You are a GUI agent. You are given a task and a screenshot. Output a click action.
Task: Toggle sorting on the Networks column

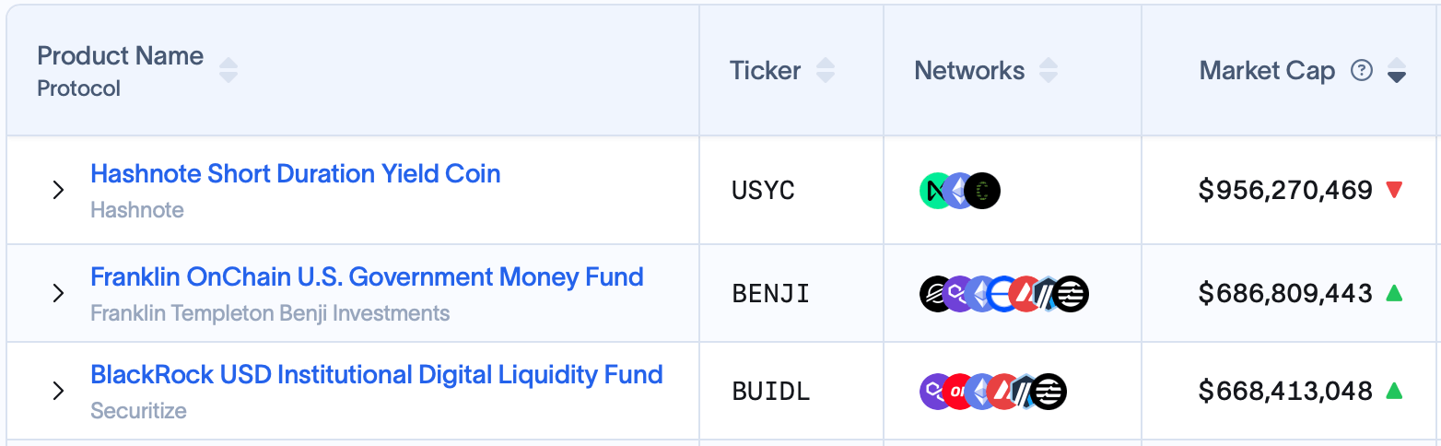(1049, 70)
